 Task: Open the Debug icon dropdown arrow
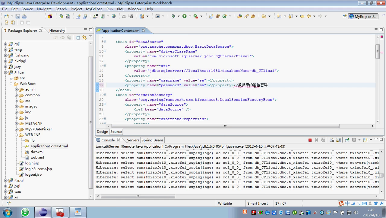pos(178,16)
